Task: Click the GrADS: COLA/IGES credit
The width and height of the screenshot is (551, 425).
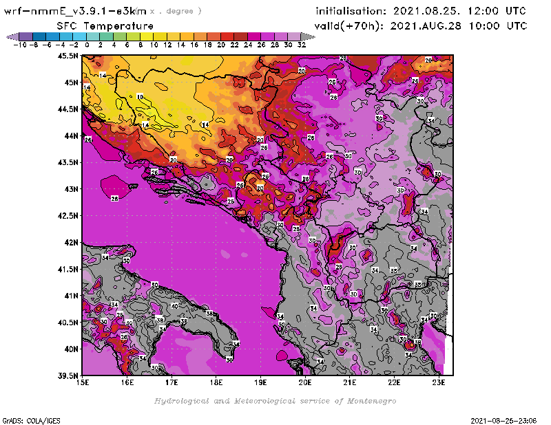Action: point(31,420)
